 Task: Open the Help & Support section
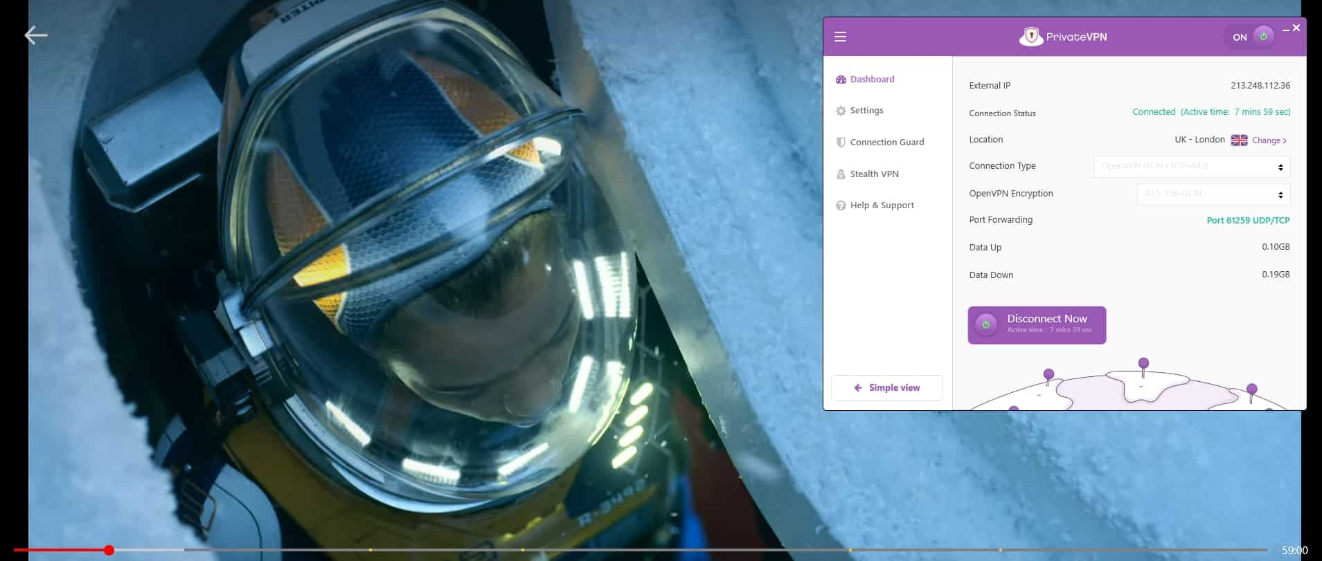coord(875,205)
